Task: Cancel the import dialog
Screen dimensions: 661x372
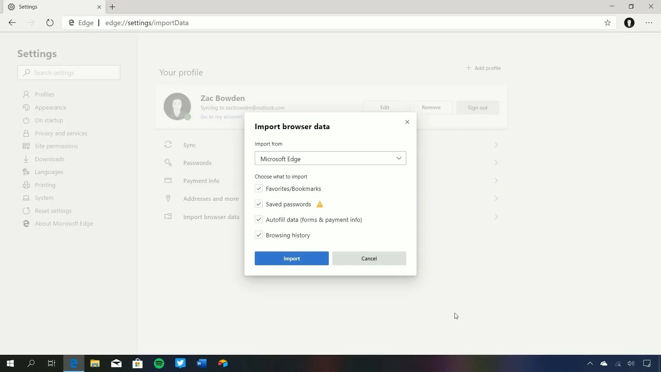Action: click(369, 258)
